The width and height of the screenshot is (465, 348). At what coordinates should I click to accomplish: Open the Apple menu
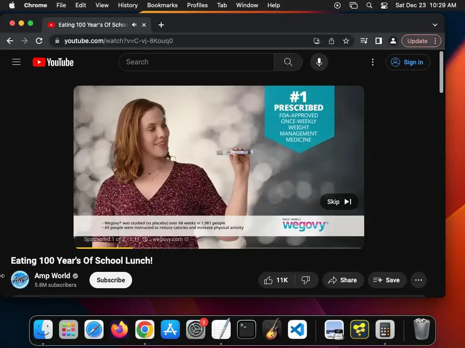click(12, 5)
